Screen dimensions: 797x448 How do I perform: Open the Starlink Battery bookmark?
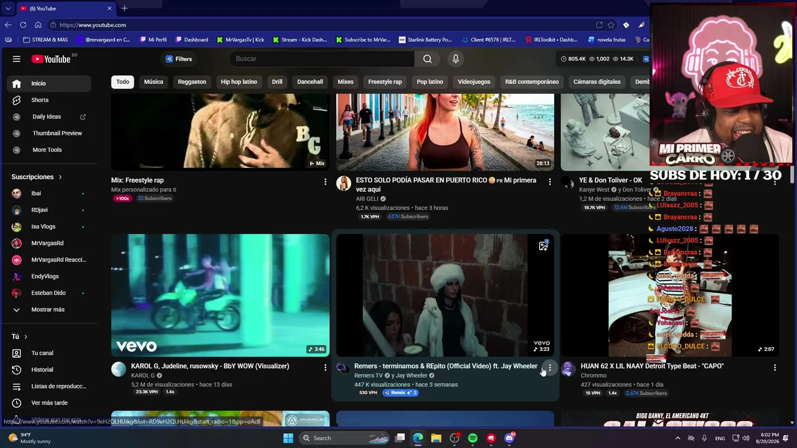click(x=425, y=40)
